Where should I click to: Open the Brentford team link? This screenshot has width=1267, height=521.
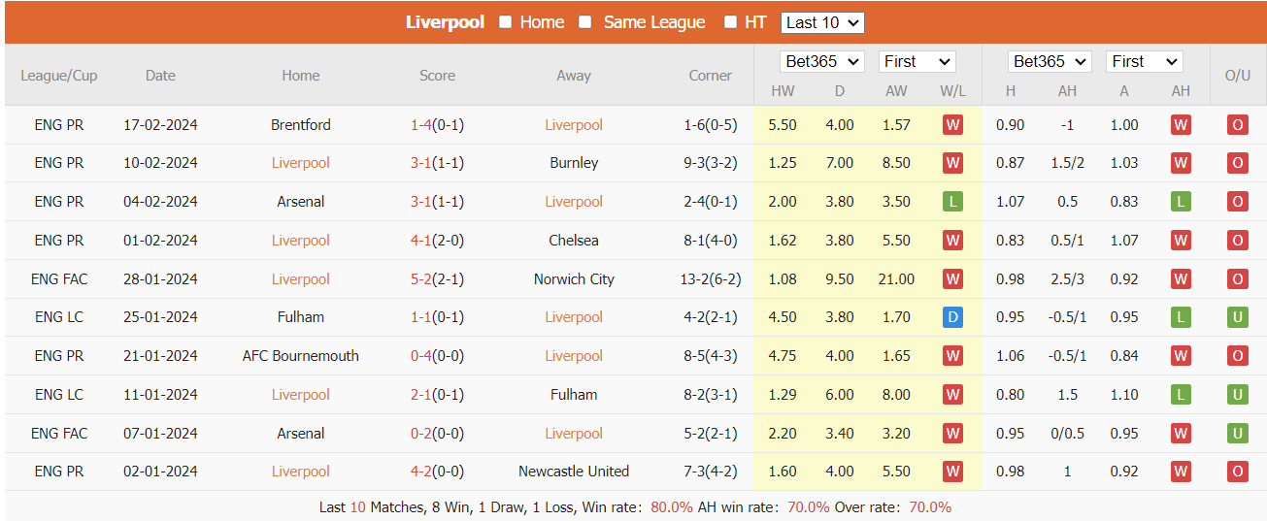(x=301, y=125)
